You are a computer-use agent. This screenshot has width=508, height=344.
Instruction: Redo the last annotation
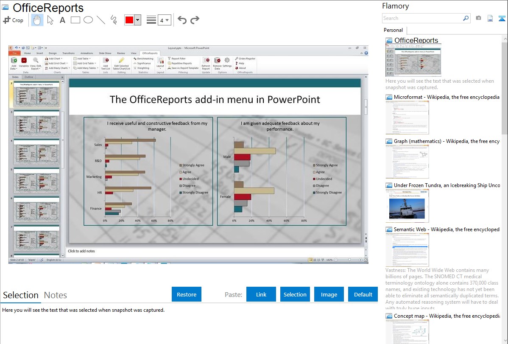(195, 20)
